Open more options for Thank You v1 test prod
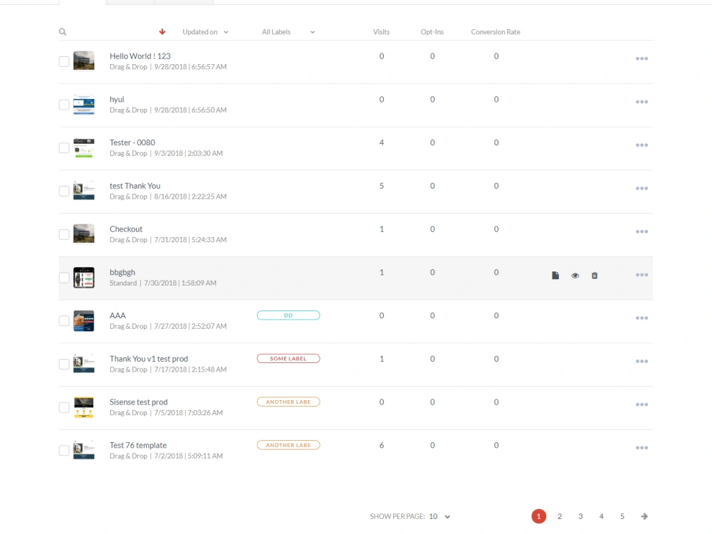 pos(642,362)
